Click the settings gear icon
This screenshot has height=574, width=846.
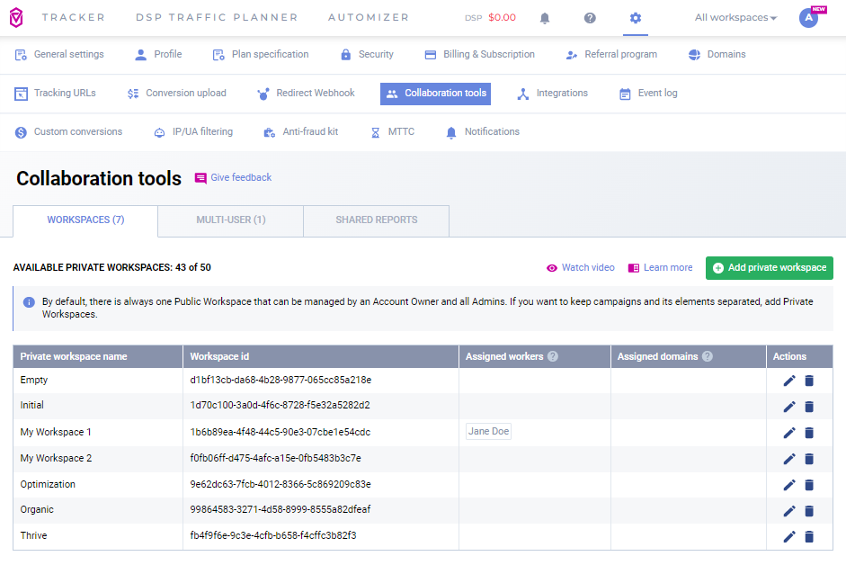pos(636,18)
